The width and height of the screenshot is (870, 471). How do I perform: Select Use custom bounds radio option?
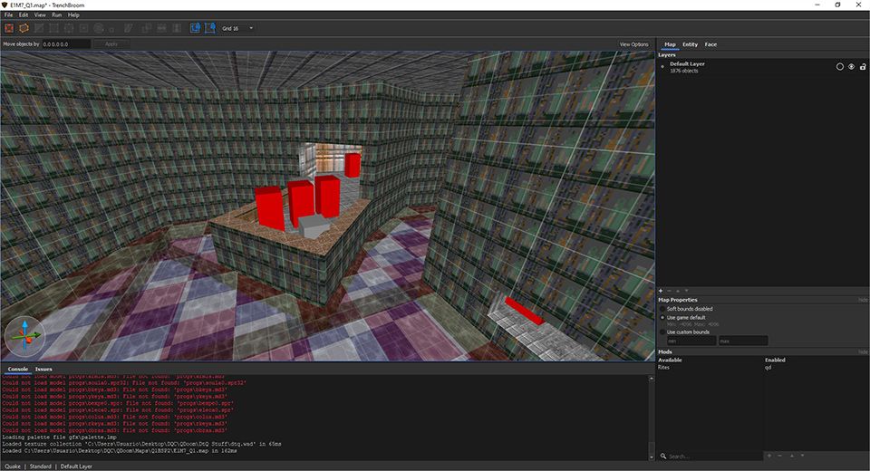[662, 332]
